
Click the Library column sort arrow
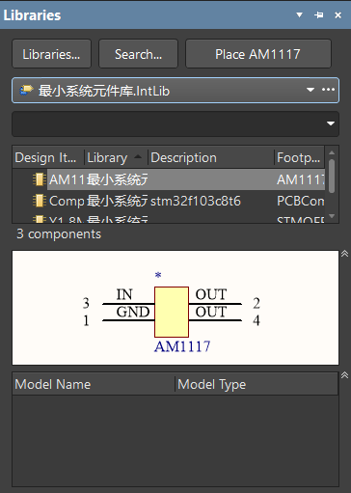pos(138,156)
